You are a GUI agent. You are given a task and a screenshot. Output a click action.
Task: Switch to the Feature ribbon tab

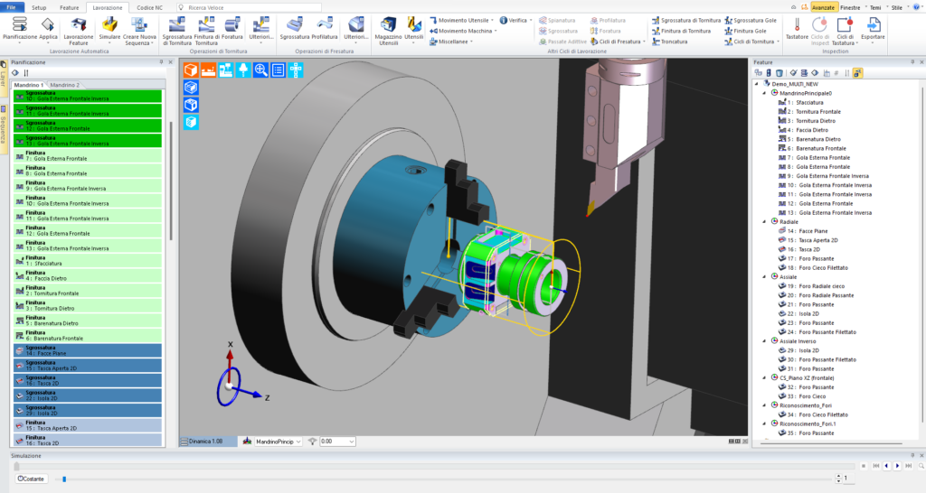(69, 7)
